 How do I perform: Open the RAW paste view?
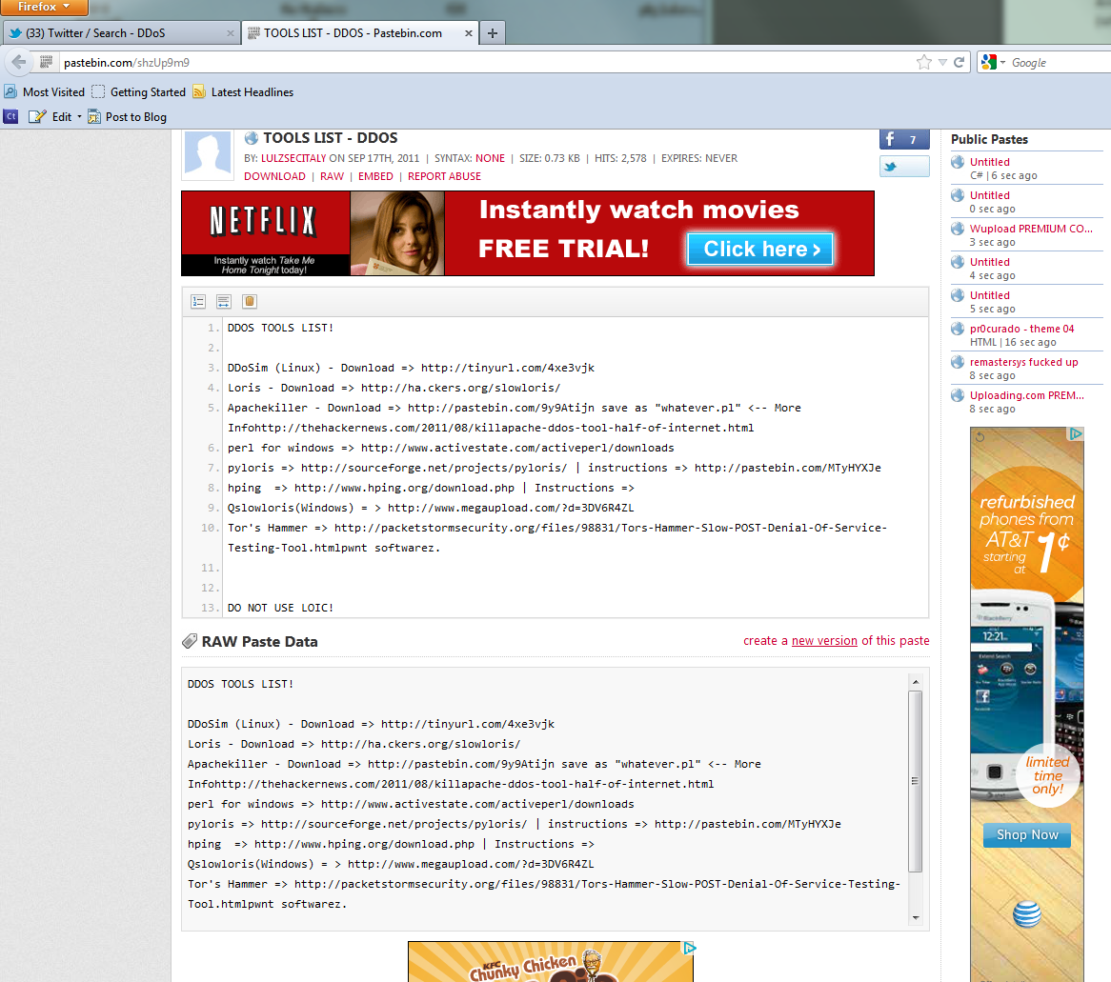333,176
